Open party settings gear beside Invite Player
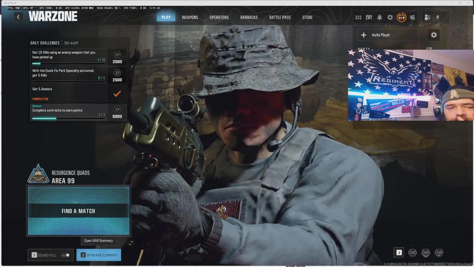Viewport: 474px width, 267px height. [434, 35]
